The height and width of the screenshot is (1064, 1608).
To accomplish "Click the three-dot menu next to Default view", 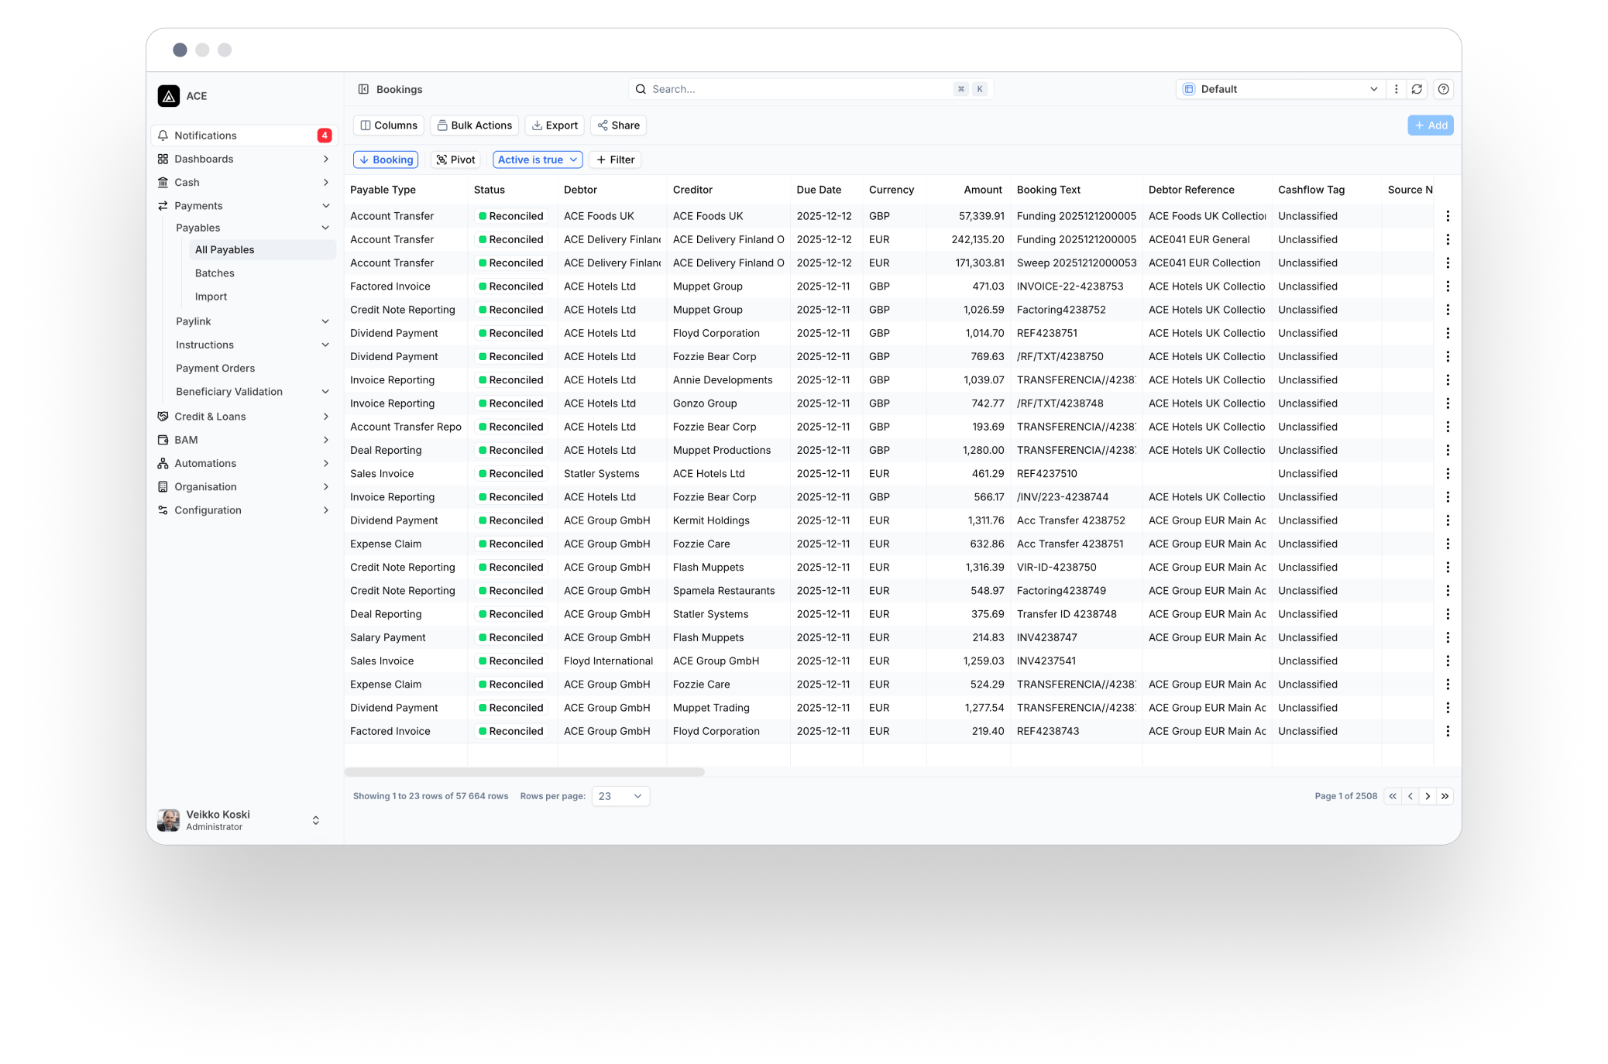I will coord(1396,89).
